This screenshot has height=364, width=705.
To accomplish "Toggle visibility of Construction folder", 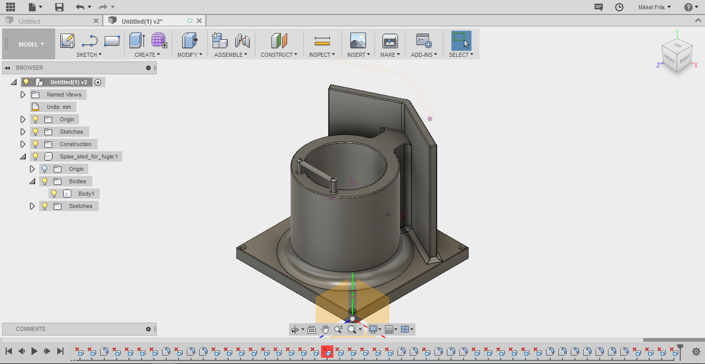I will pos(36,144).
